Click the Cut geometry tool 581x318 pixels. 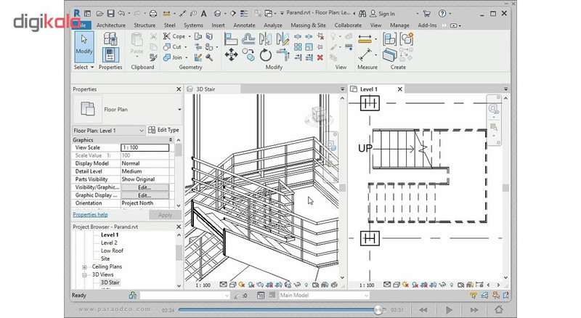point(173,46)
